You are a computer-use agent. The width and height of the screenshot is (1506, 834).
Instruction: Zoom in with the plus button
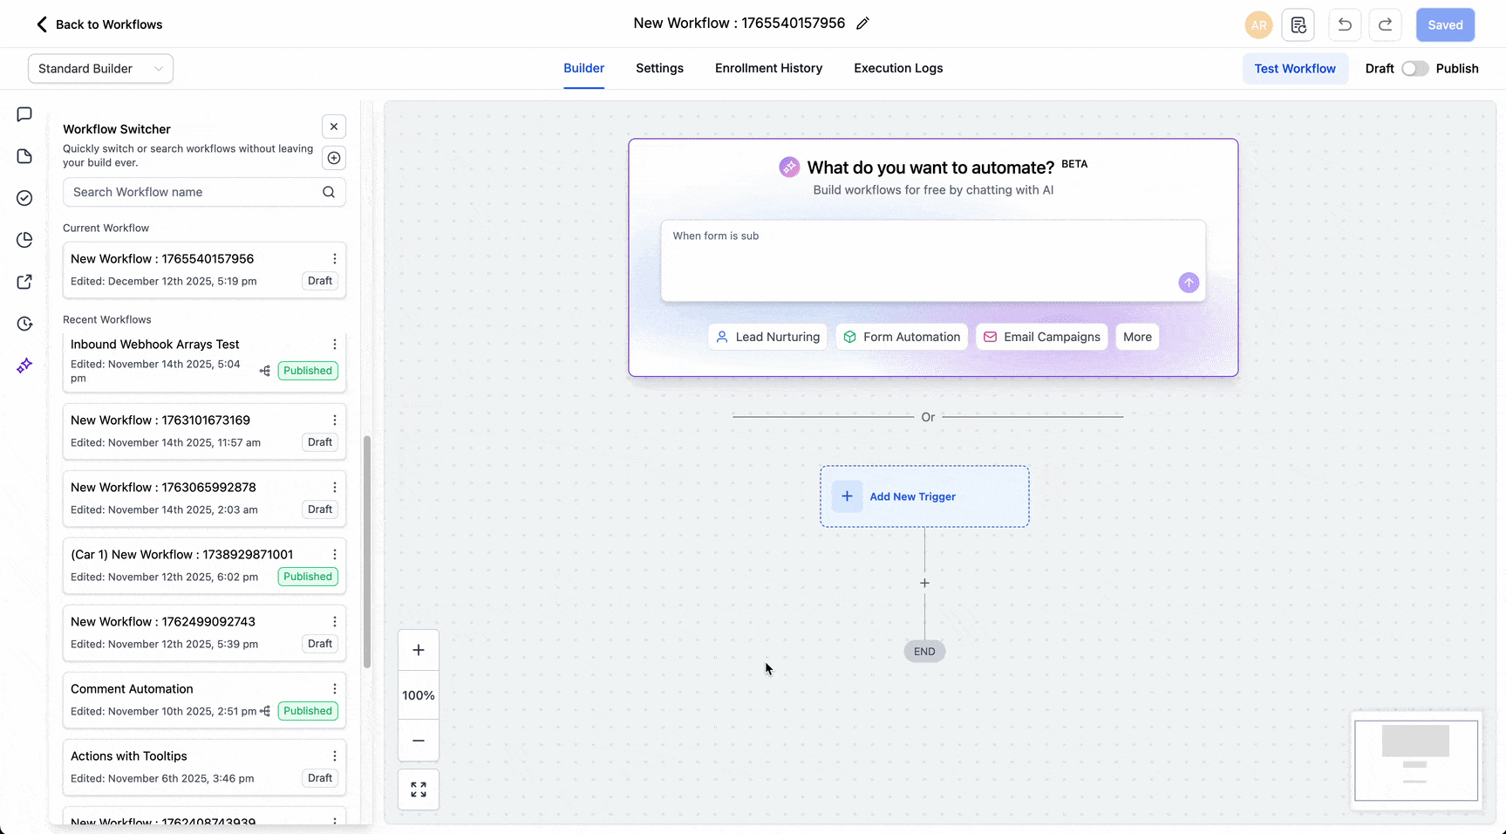tap(419, 650)
